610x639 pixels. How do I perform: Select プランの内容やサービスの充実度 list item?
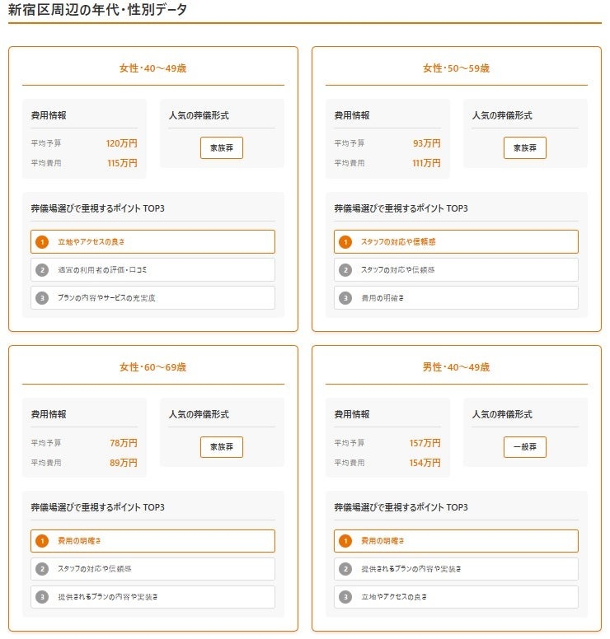point(152,298)
